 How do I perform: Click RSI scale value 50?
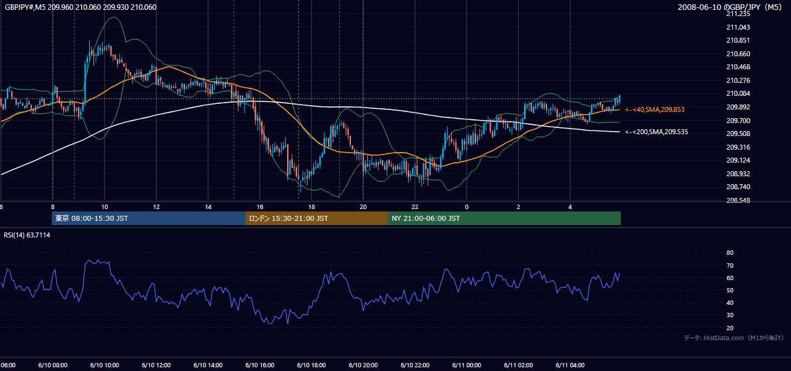(730, 290)
